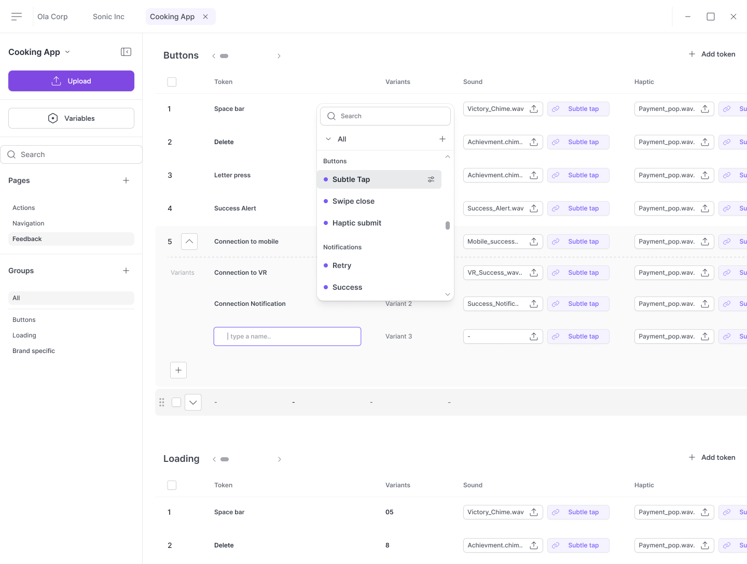747x564 pixels.
Task: Open settings sliders icon for Subtle Tap
Action: [431, 179]
